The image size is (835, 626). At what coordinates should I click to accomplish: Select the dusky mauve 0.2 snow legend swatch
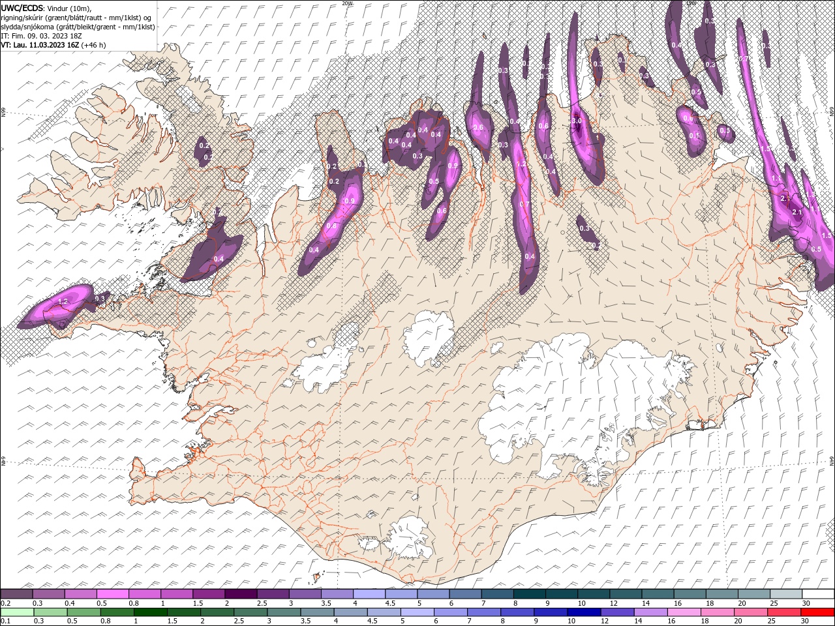click(17, 594)
